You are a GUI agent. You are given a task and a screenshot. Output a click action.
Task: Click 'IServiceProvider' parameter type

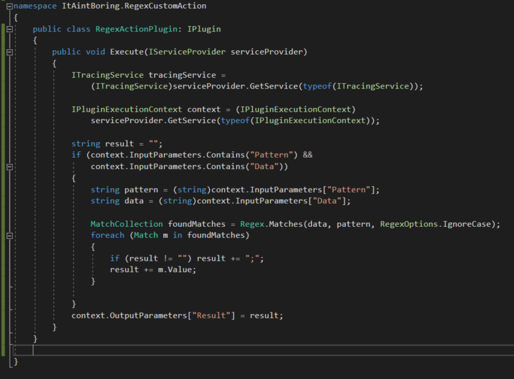pos(187,52)
